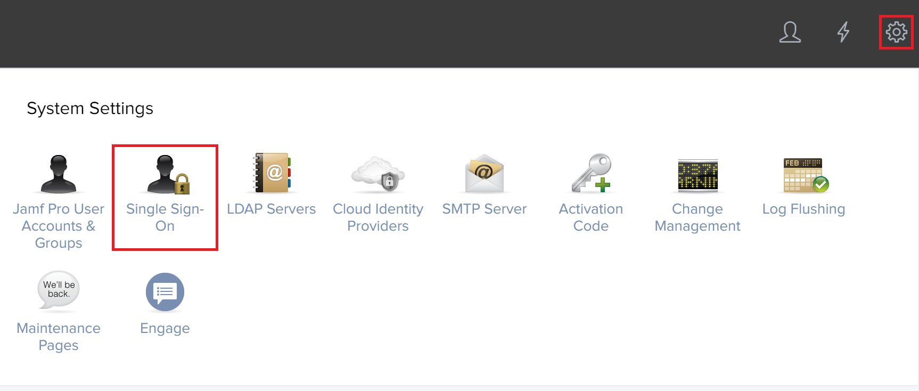Select the 'Cloud Identity Providers' text link

(378, 217)
